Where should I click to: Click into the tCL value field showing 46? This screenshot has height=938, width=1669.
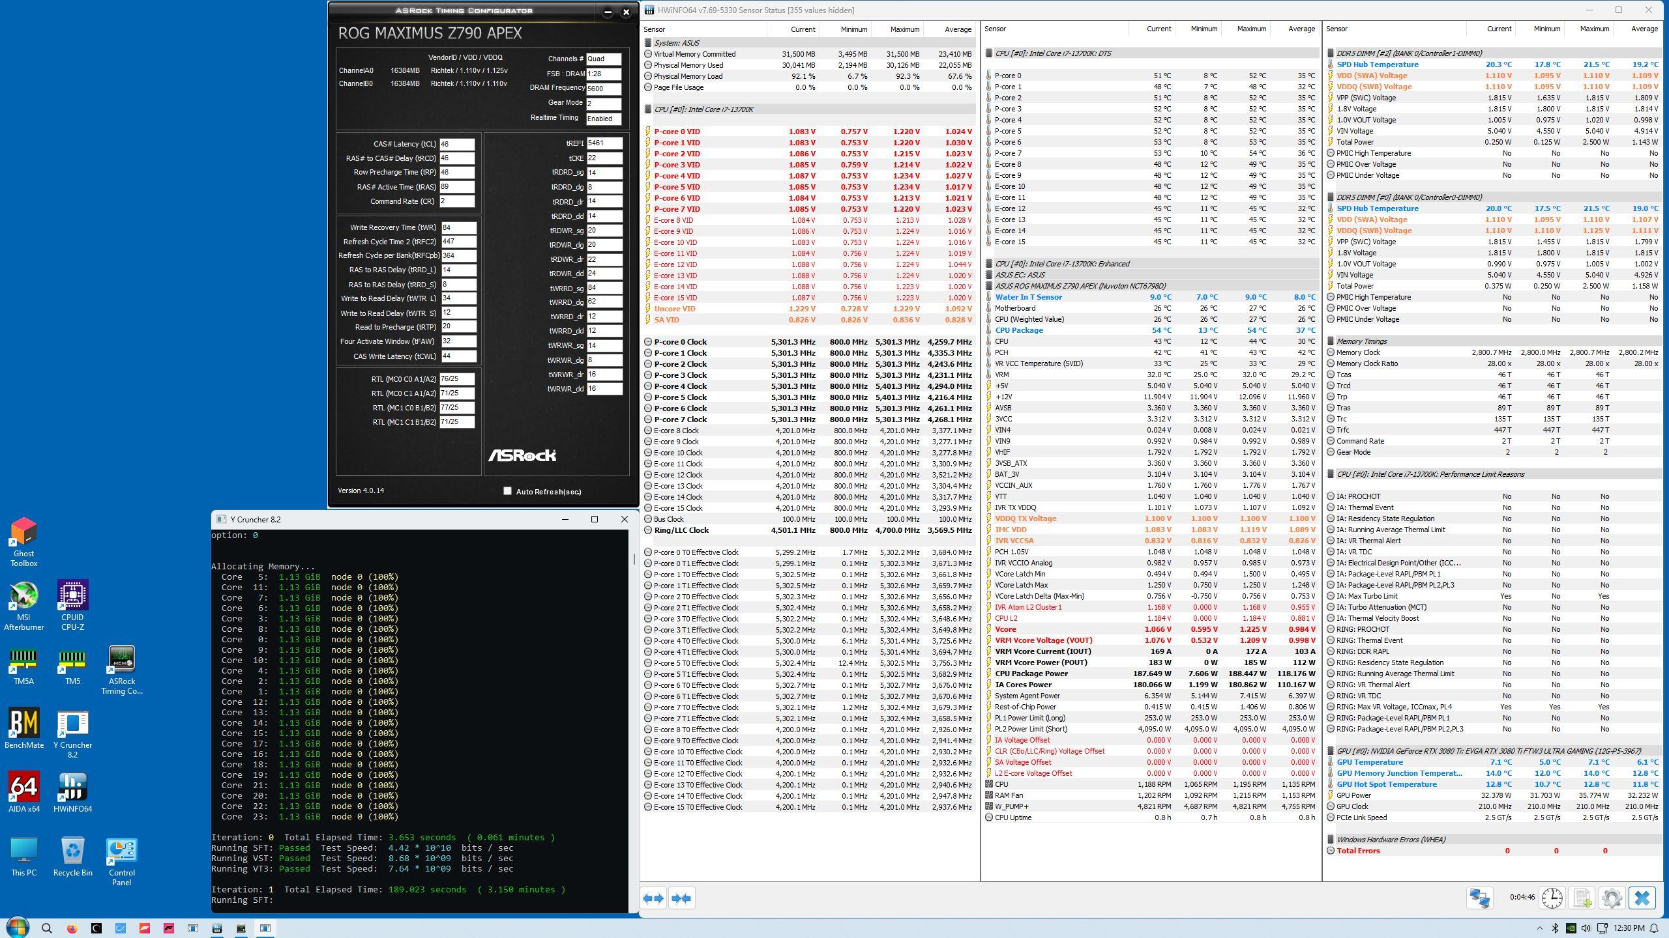coord(457,144)
